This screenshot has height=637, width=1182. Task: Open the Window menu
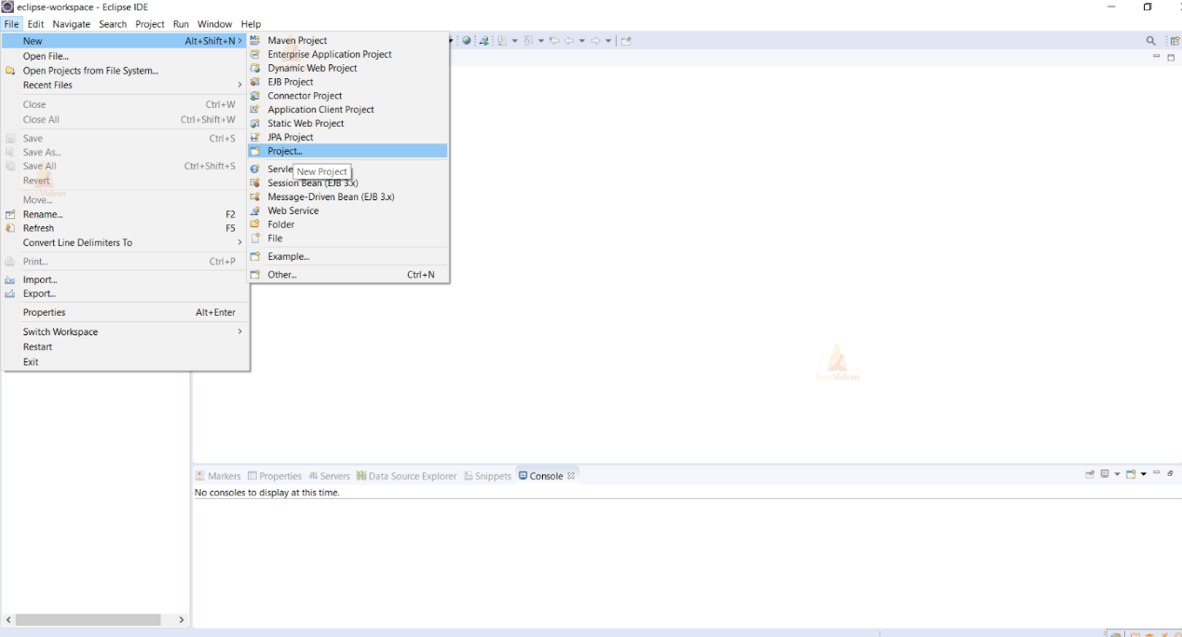point(215,24)
